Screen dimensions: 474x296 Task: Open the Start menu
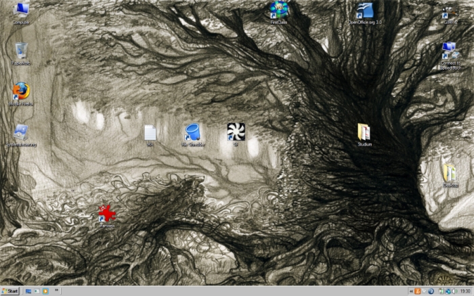coord(10,291)
